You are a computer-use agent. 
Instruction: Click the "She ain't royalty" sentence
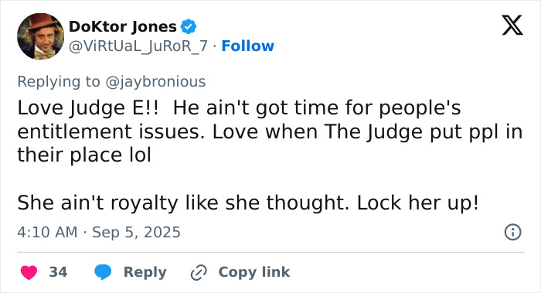point(248,203)
